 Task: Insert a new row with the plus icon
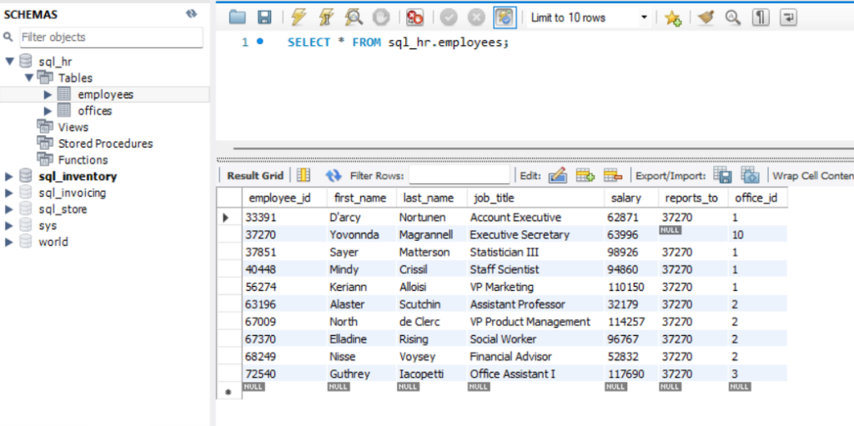click(585, 175)
